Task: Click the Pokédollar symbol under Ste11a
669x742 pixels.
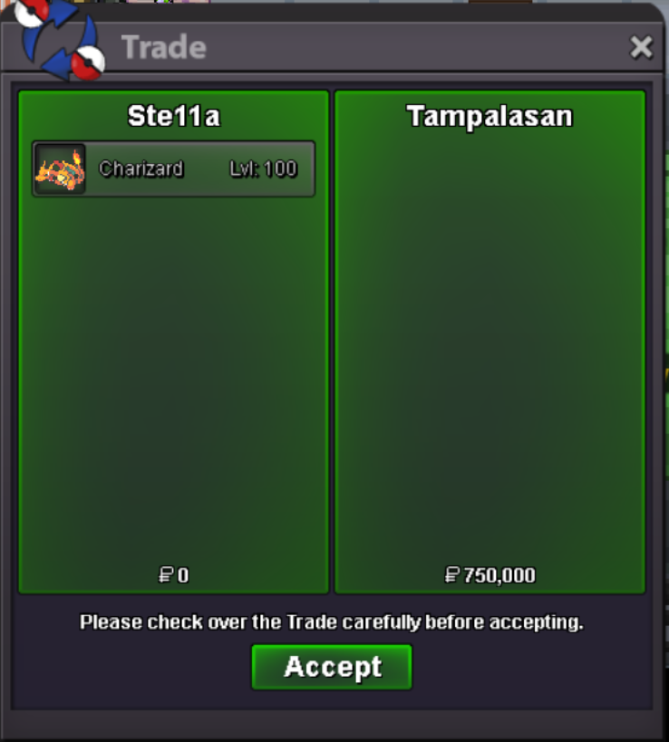Action: coord(166,575)
